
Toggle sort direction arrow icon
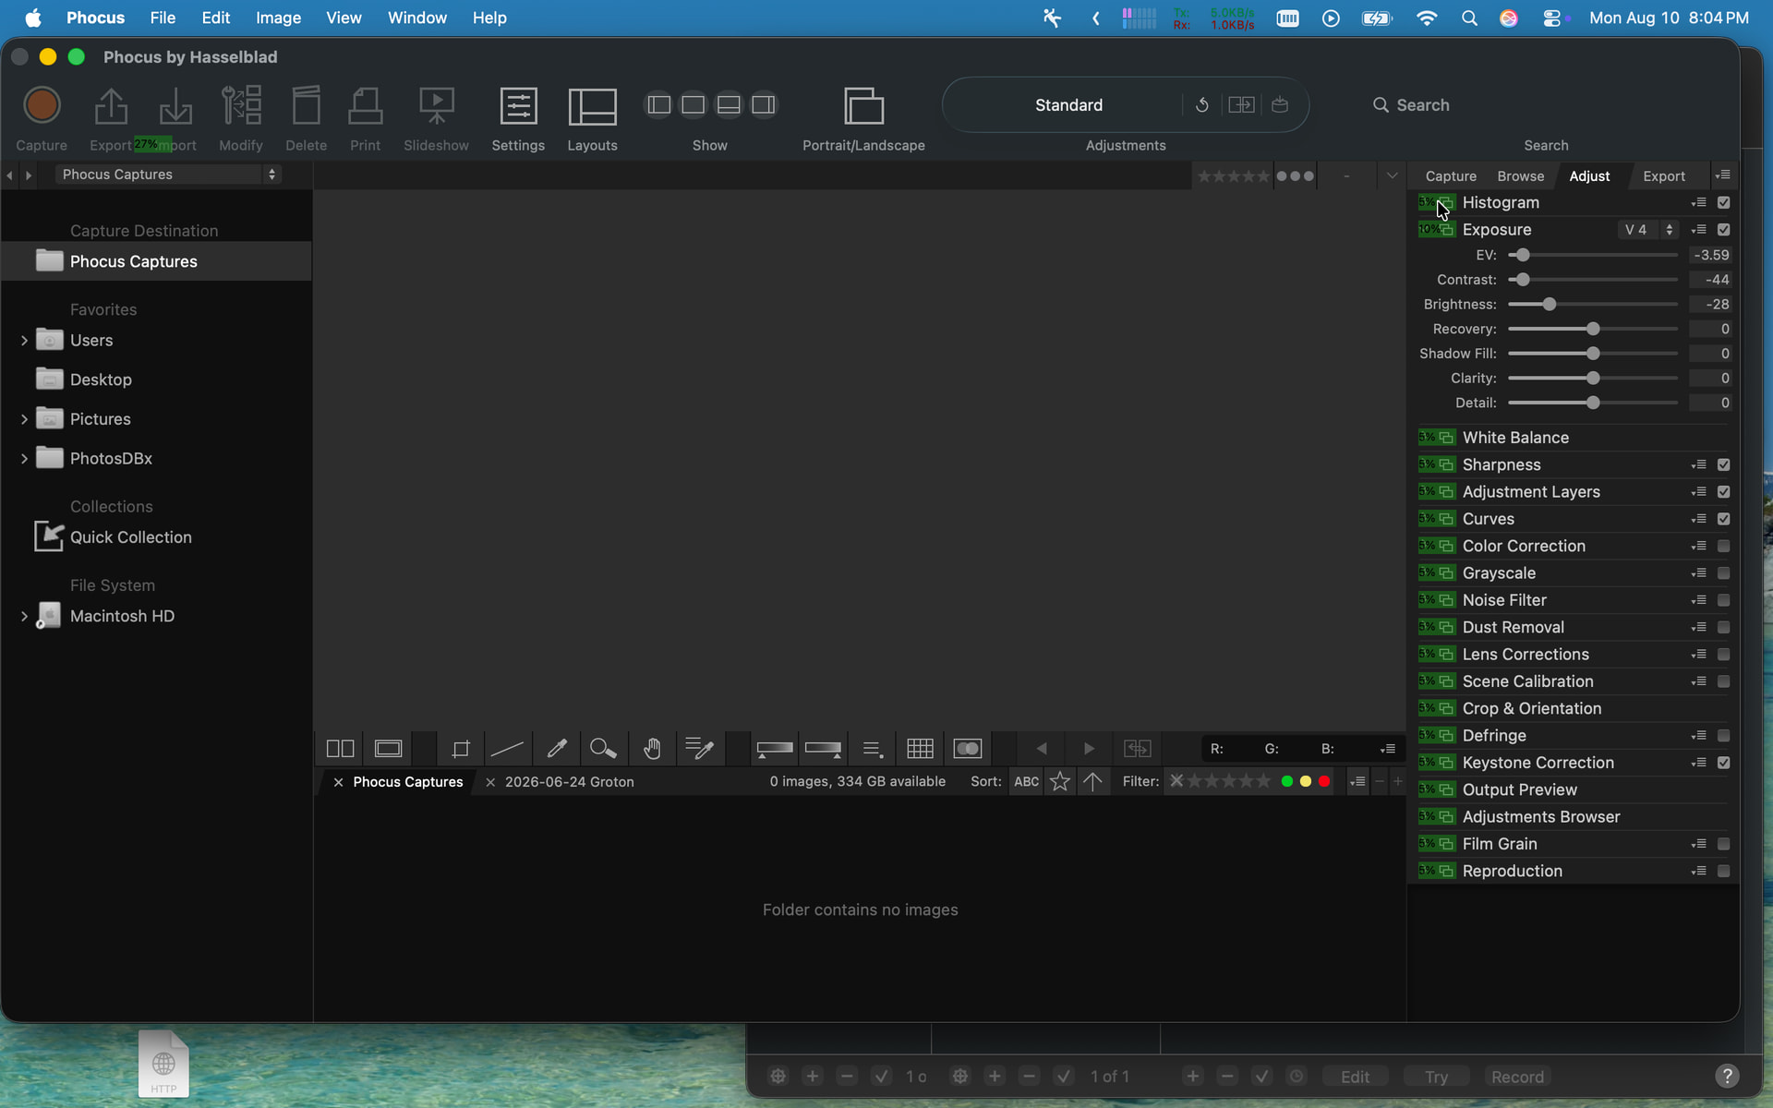click(1092, 782)
